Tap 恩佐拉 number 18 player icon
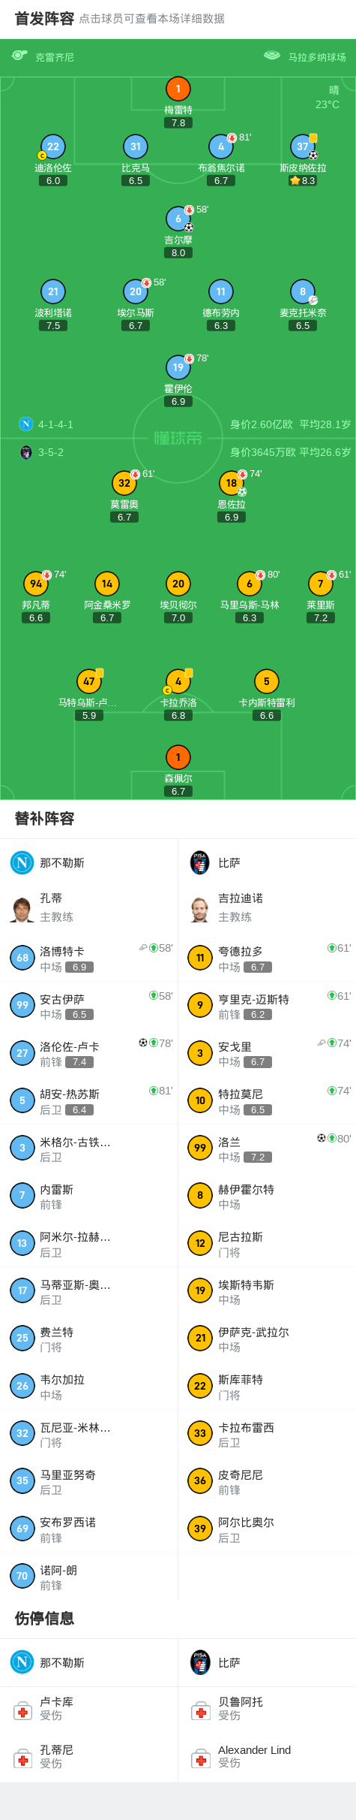Image resolution: width=356 pixels, height=1820 pixels. [x=232, y=483]
